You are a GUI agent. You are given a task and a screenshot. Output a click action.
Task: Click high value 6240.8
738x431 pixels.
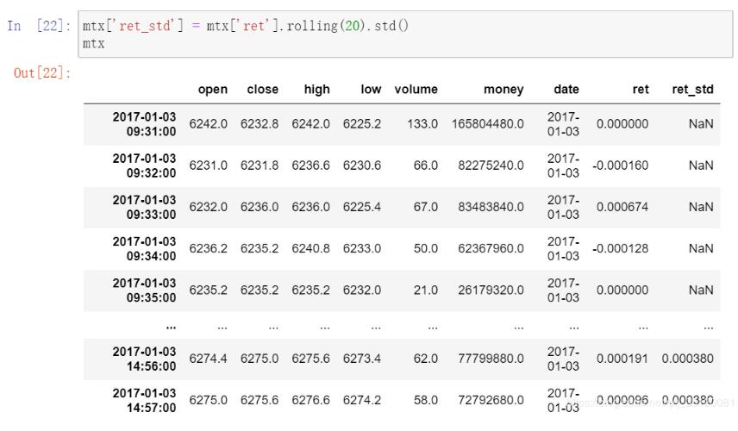310,248
